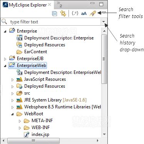Image resolution: width=144 pixels, height=144 pixels.
Task: Click the Collapse All toolbar icon
Action: (x=55, y=13)
